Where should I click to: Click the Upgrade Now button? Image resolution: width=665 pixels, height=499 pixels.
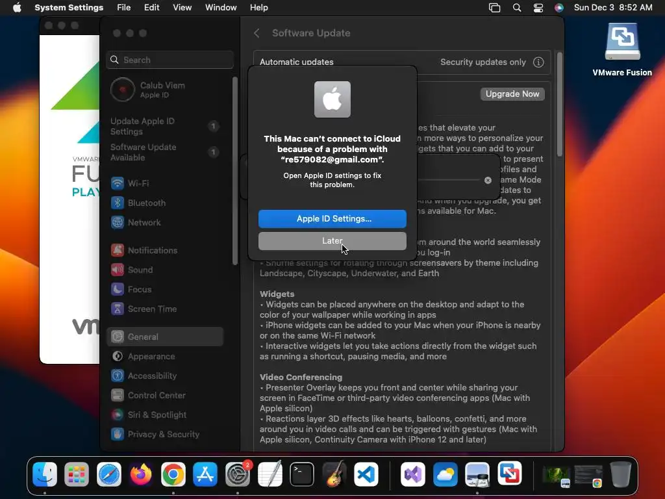[x=512, y=94]
